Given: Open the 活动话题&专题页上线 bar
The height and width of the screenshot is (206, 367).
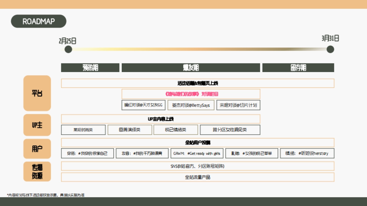Looking at the screenshot, I should pyautogui.click(x=198, y=83).
